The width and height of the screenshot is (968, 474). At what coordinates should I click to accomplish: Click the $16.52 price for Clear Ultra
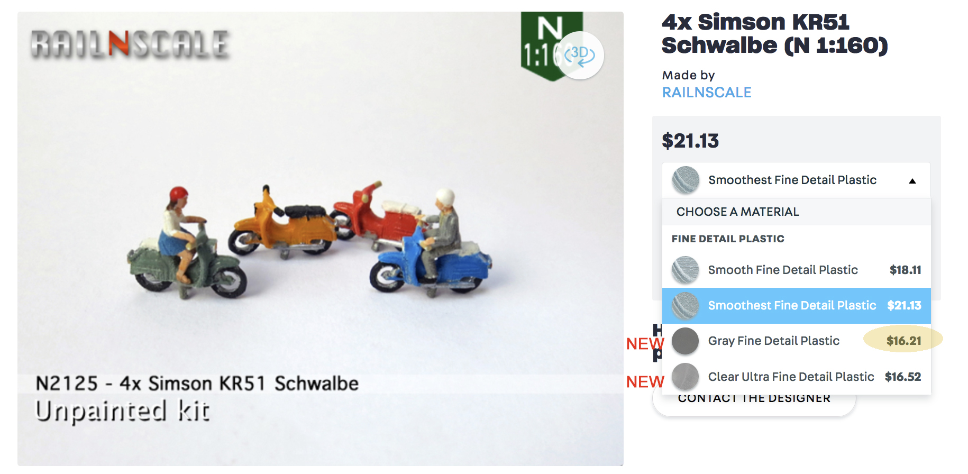pyautogui.click(x=902, y=377)
